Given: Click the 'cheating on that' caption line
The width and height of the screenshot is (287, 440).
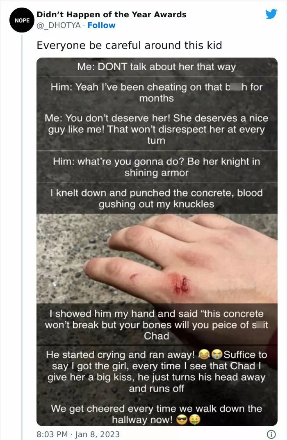Looking at the screenshot, I should (x=157, y=93).
